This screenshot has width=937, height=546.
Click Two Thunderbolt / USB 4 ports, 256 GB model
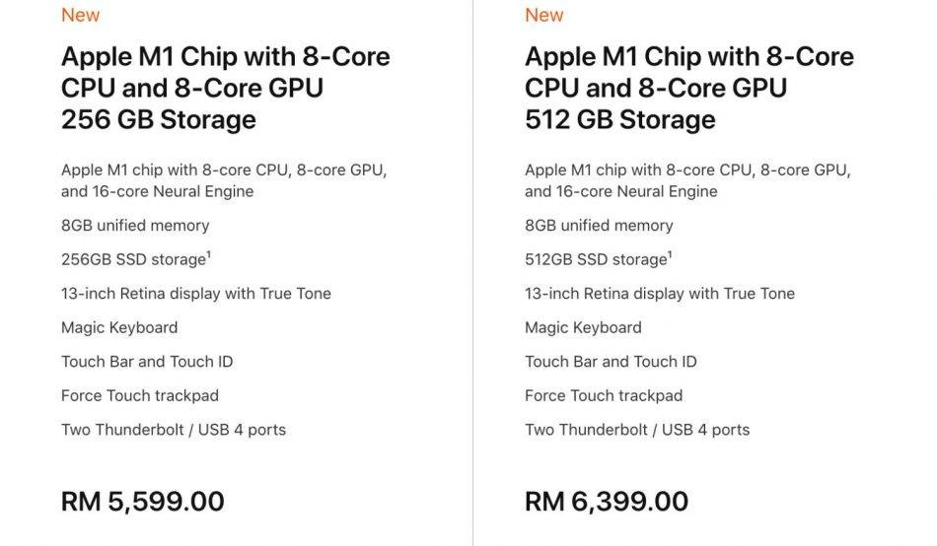[x=174, y=430]
